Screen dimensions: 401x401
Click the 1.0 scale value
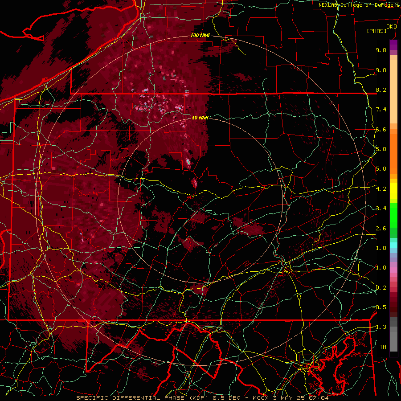[381, 268]
